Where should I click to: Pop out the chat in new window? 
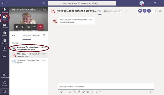click(x=160, y=11)
